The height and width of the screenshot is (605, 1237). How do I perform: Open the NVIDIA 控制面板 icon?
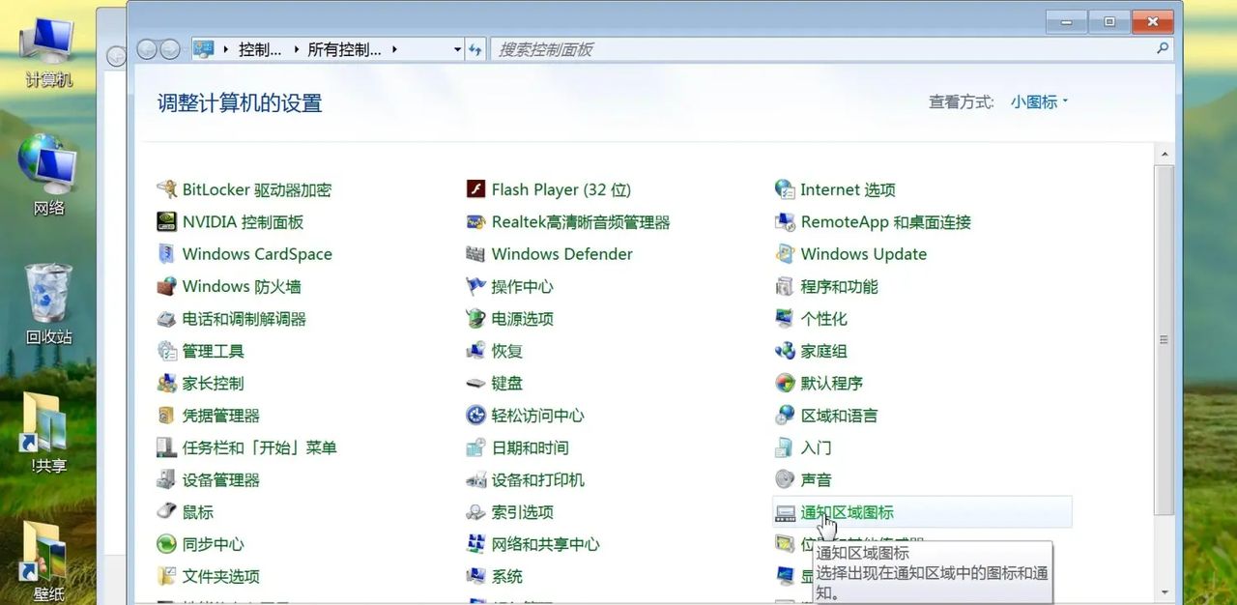click(166, 221)
